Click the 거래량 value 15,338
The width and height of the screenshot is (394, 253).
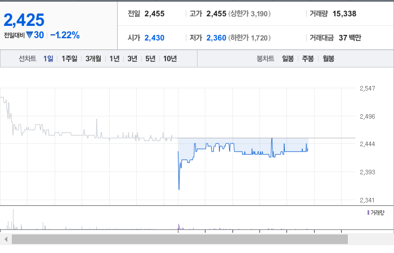coord(344,13)
